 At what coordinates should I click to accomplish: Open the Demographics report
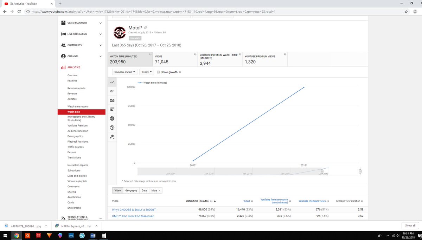pyautogui.click(x=75, y=136)
